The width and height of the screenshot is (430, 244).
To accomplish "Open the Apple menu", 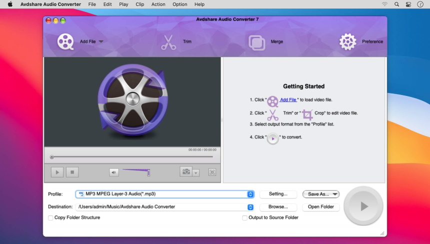I will tap(10, 4).
